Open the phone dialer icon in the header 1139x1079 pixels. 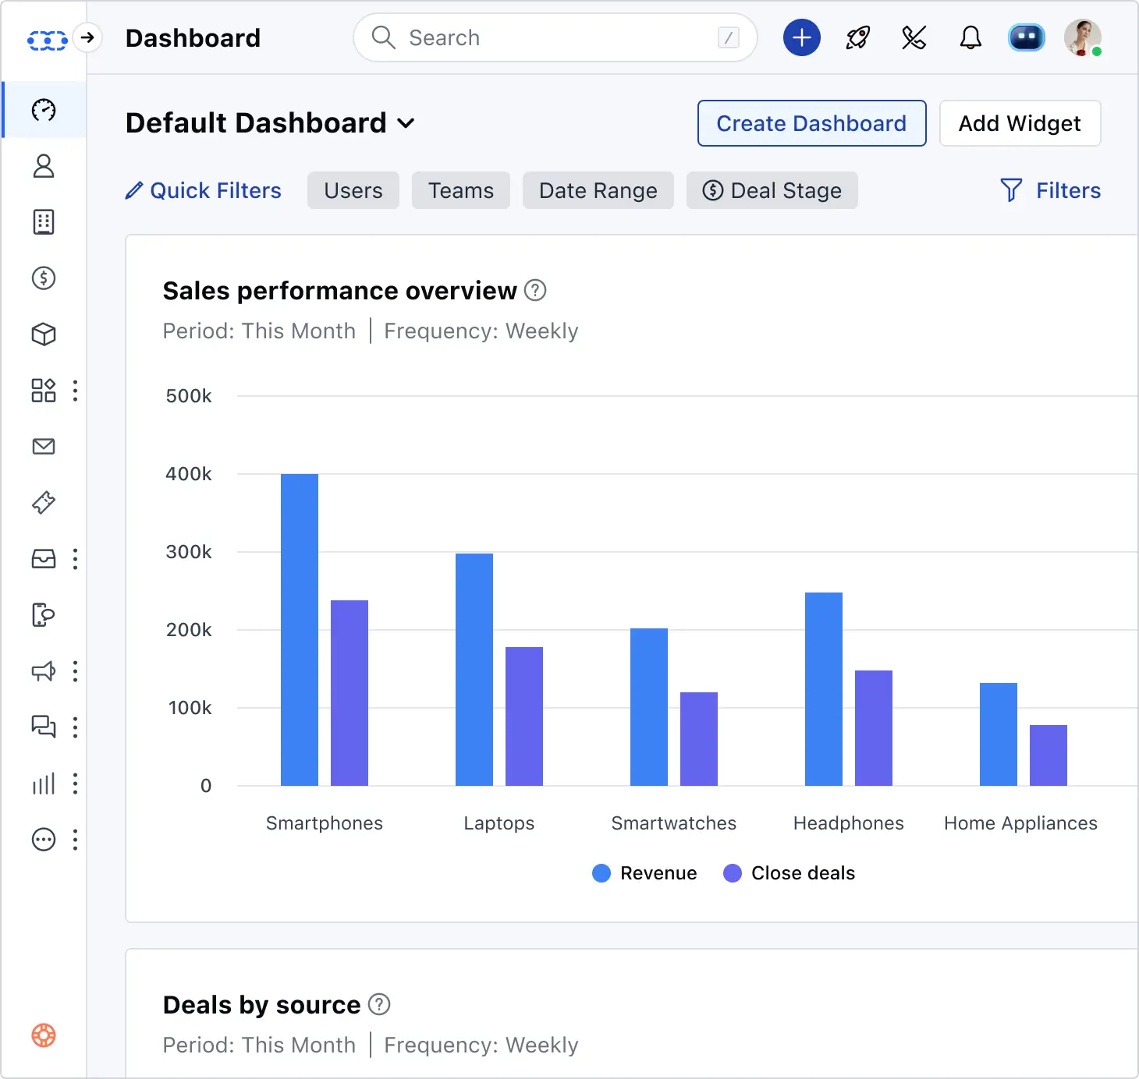(914, 37)
